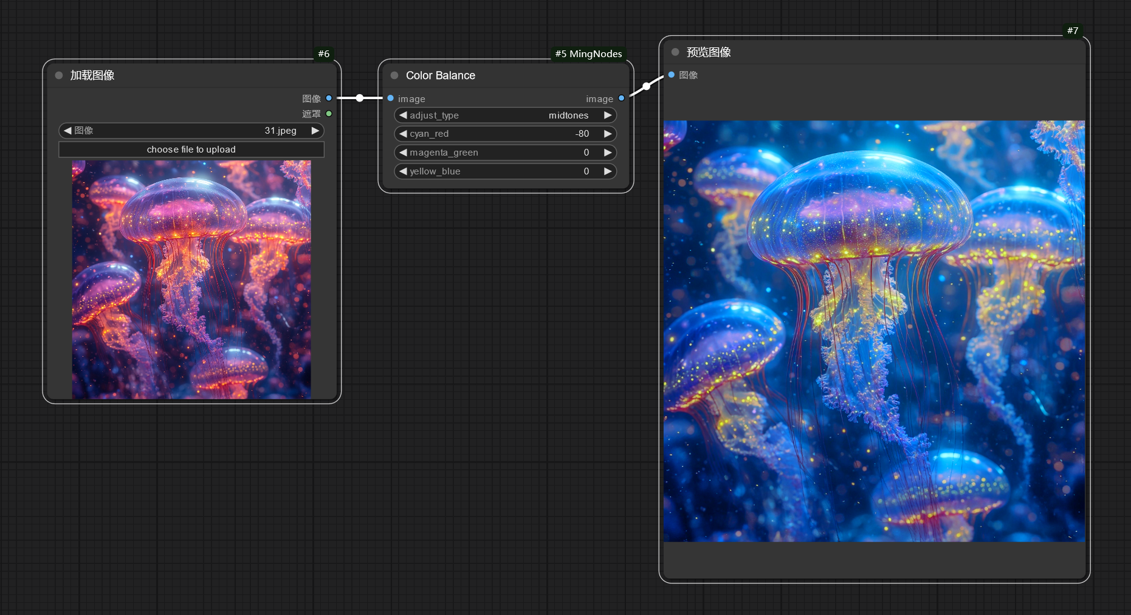1131x615 pixels.
Task: Click the jellyfish preview image output
Action: point(874,331)
